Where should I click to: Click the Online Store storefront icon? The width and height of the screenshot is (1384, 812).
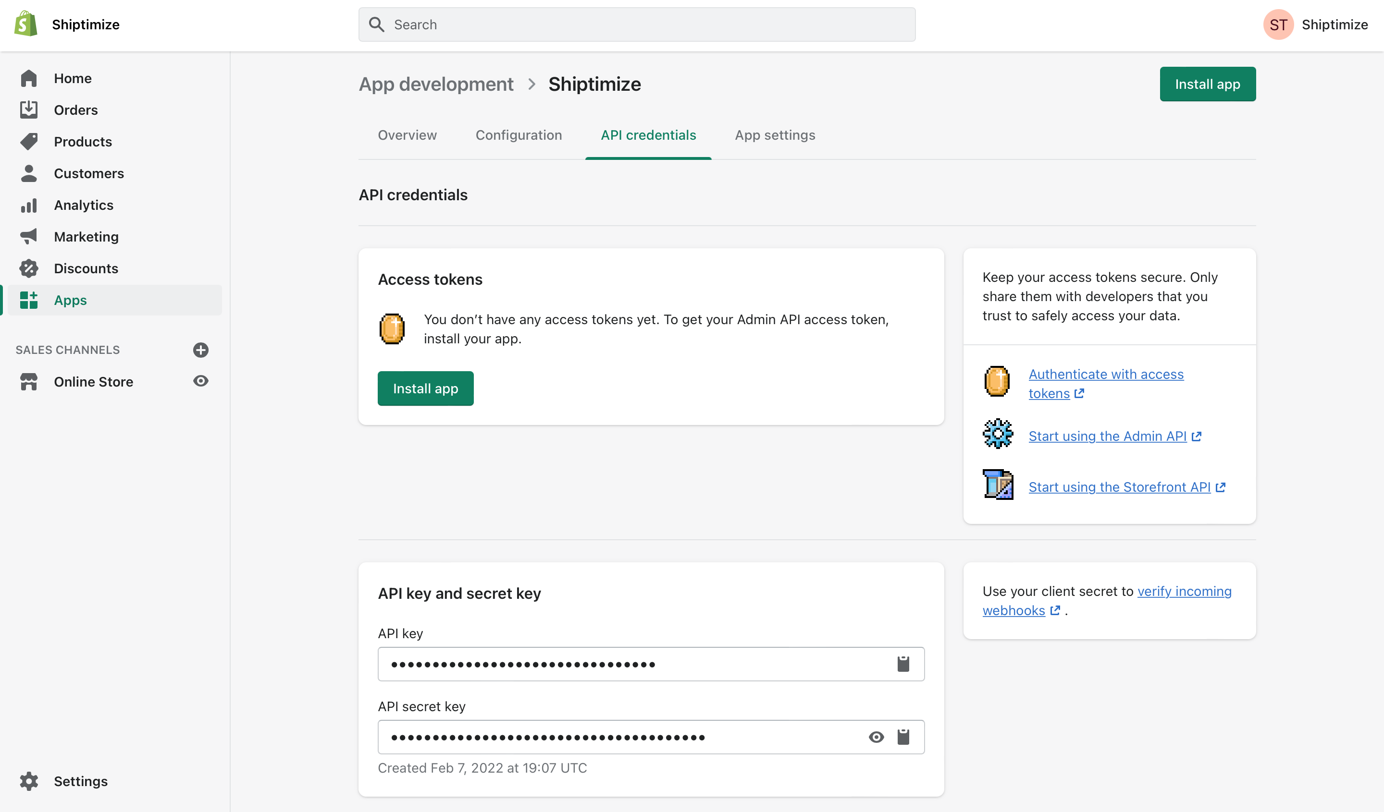pos(28,382)
